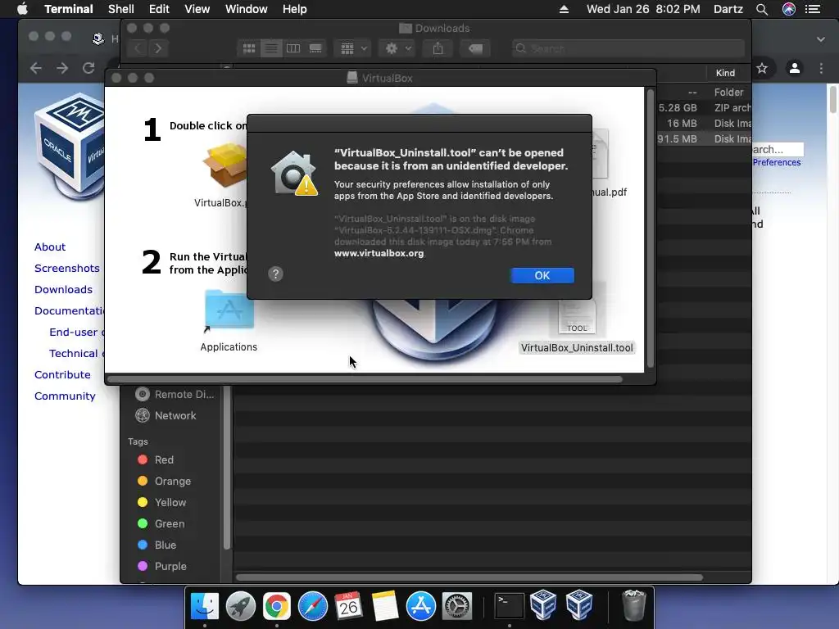839x629 pixels.
Task: Click the Preferences link on the web page
Action: click(x=777, y=163)
